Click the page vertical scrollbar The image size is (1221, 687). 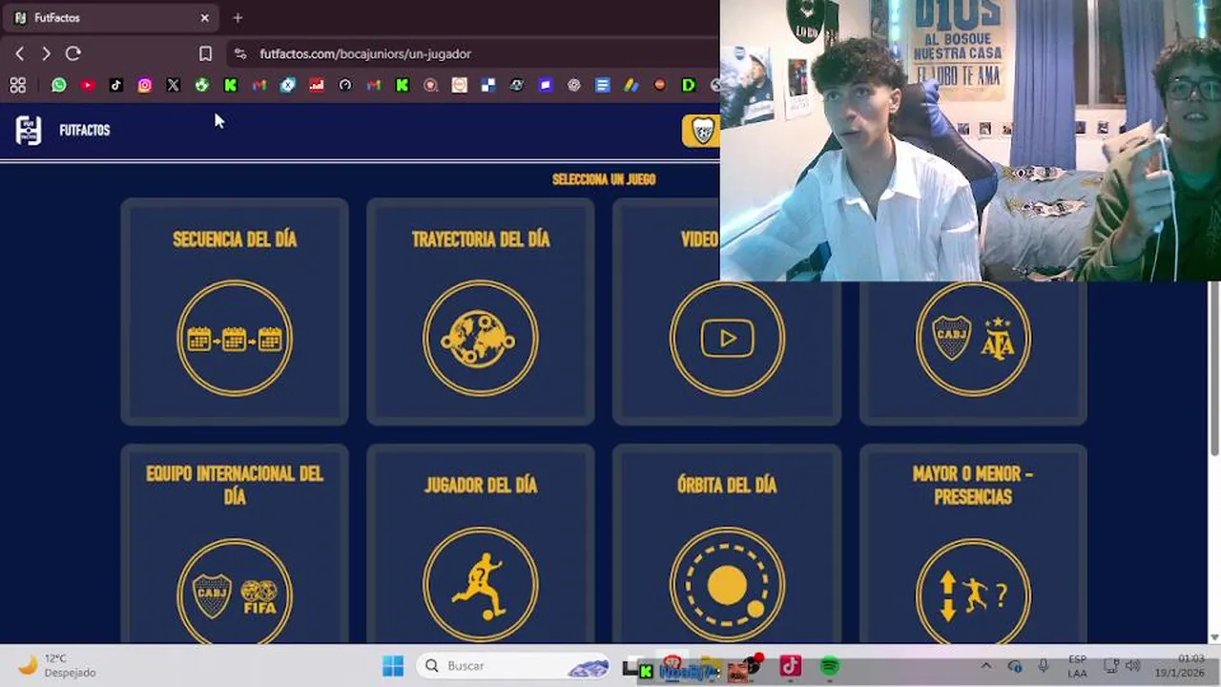point(1214,367)
